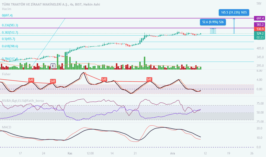The width and height of the screenshot is (266, 157).
Task: Click the earnings 'E' marker icon
Action: point(53,66)
